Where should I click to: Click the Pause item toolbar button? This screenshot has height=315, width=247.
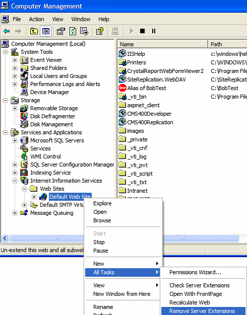154,31
